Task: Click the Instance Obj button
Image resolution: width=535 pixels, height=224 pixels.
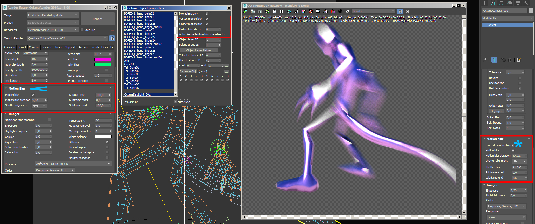Action: tap(188, 71)
